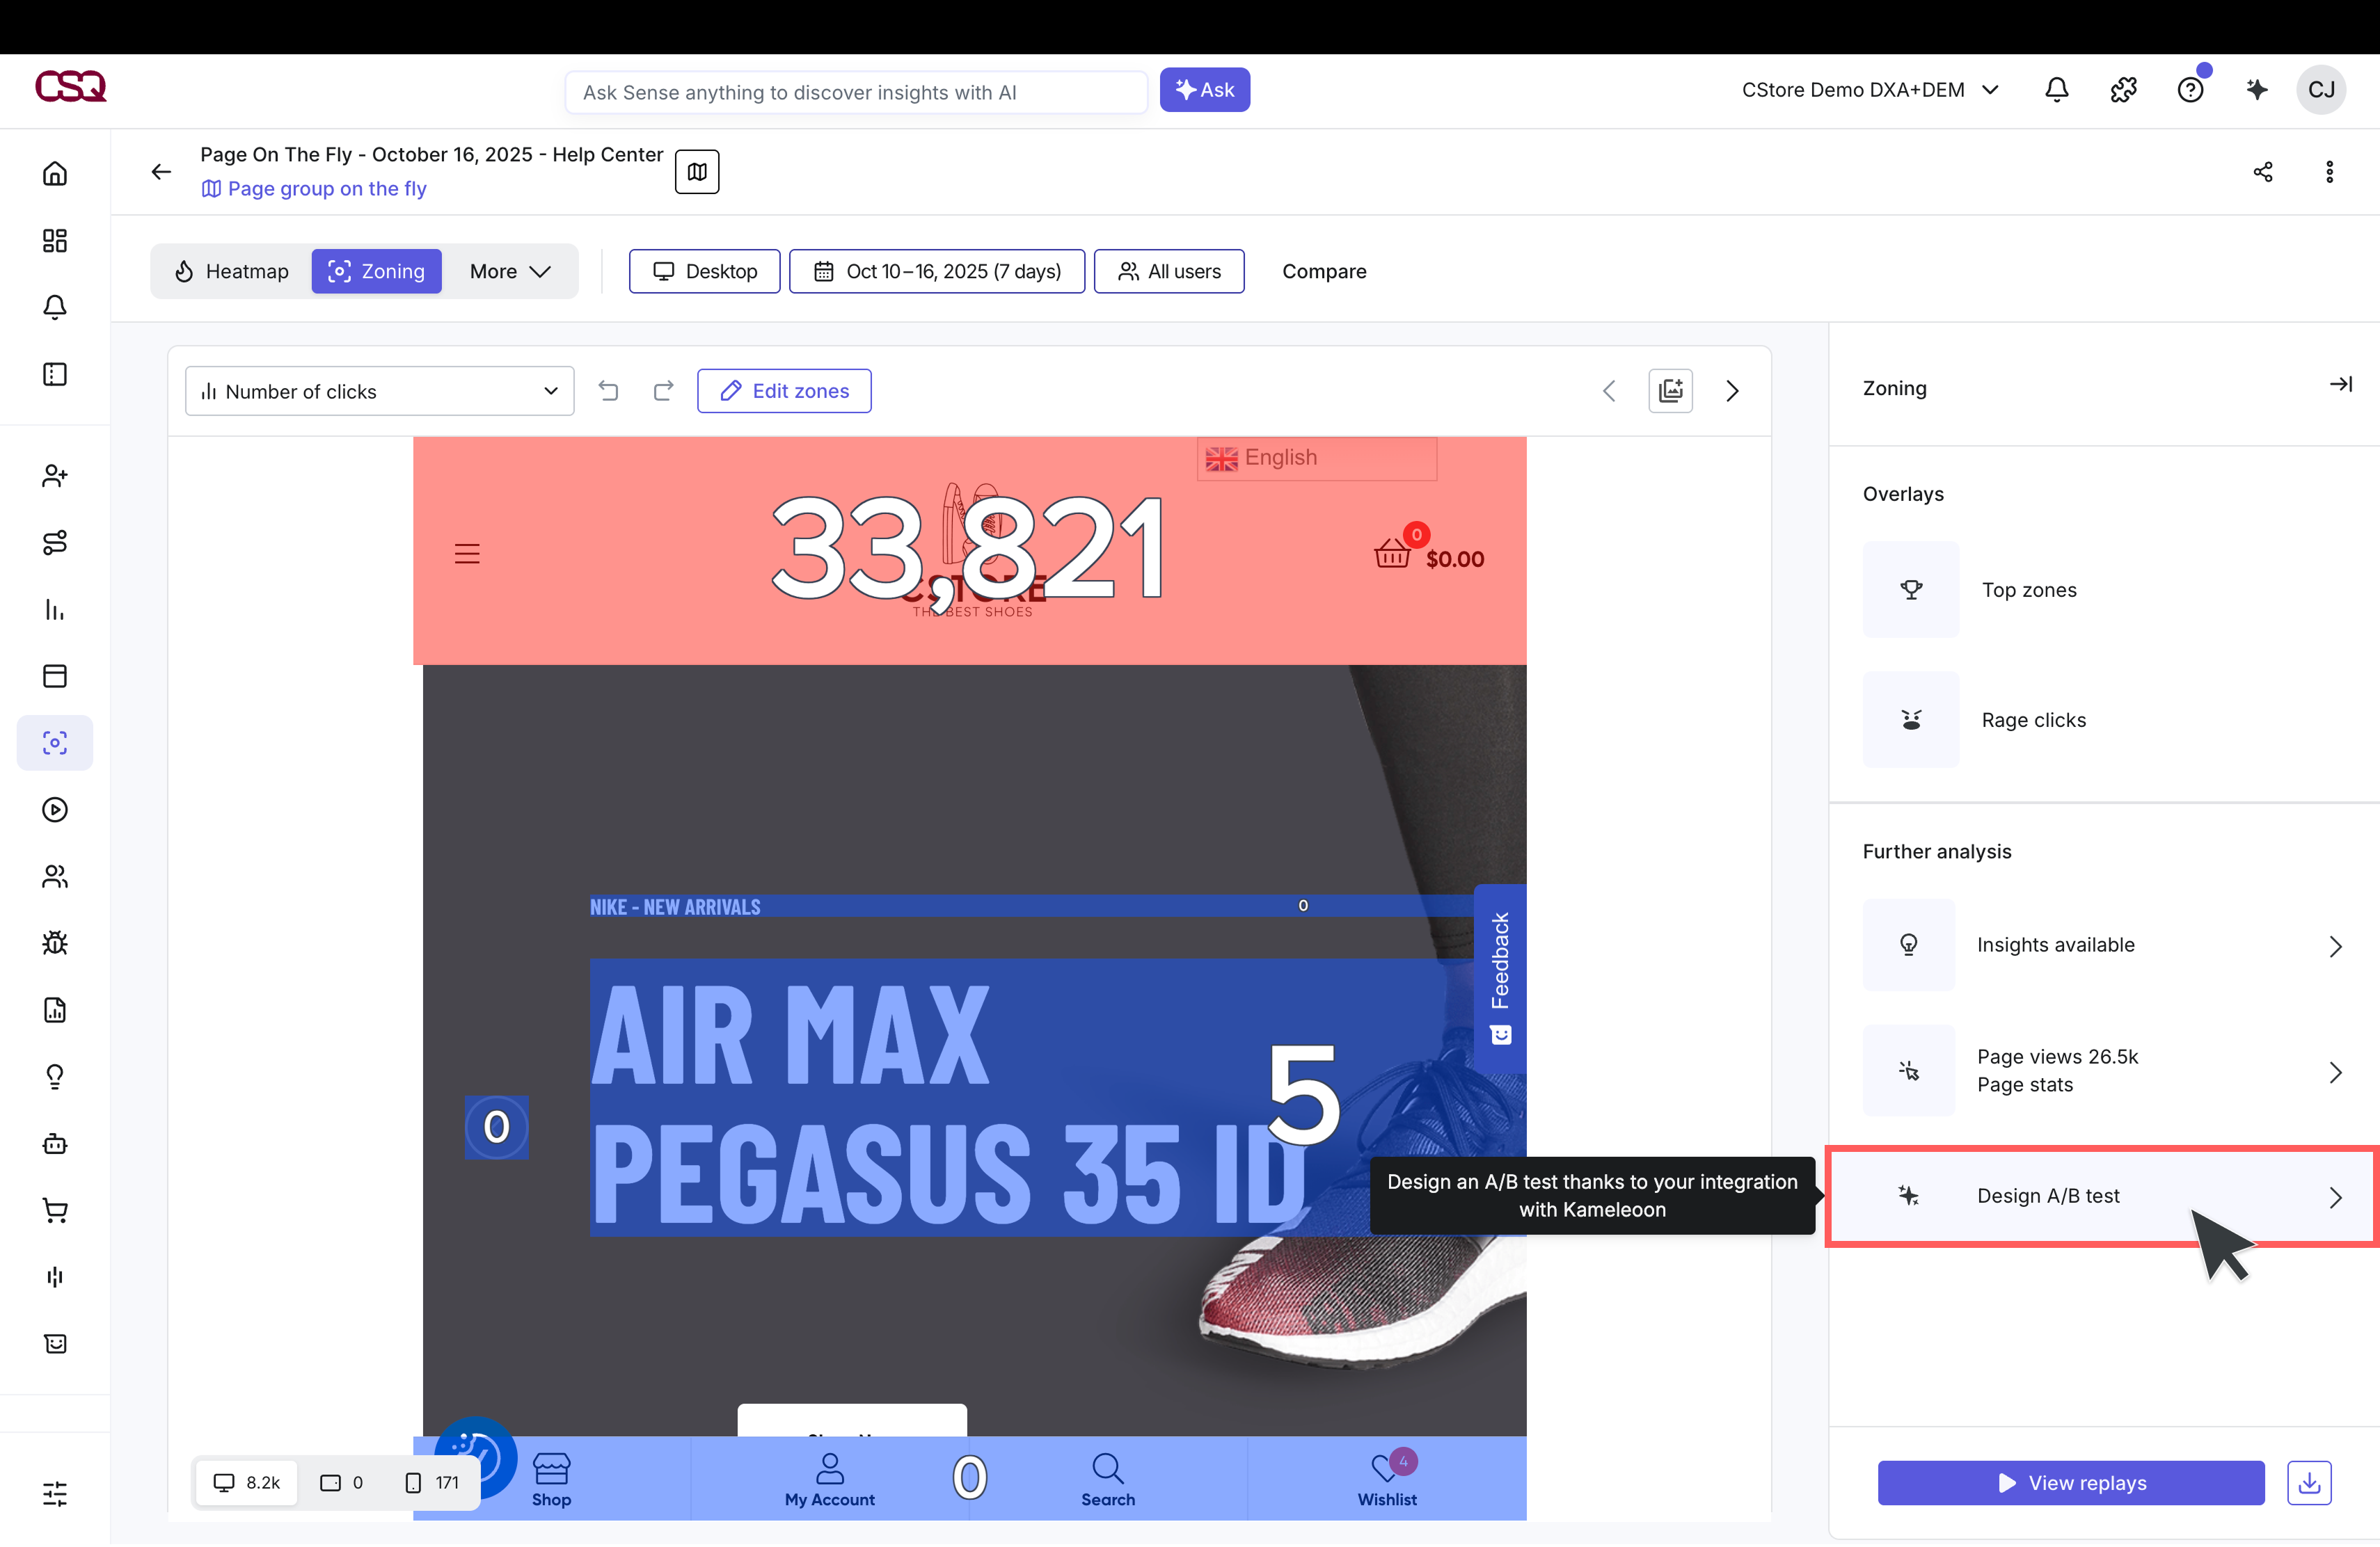The height and width of the screenshot is (1547, 2380).
Task: Select the tablet 0 device filter
Action: [341, 1483]
